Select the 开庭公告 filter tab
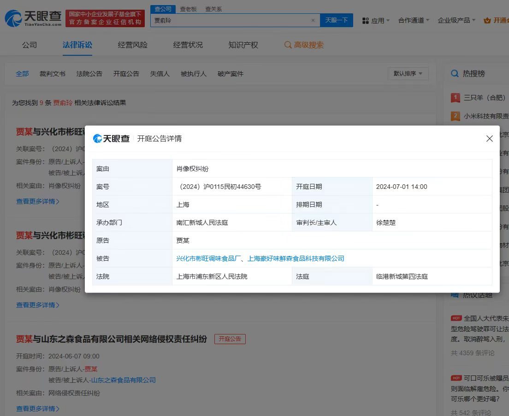509x416 pixels. point(126,73)
